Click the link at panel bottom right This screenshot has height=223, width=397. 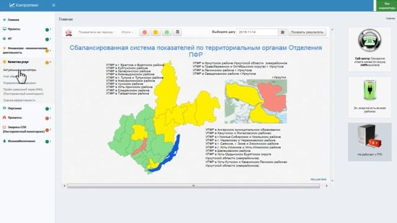[318, 179]
